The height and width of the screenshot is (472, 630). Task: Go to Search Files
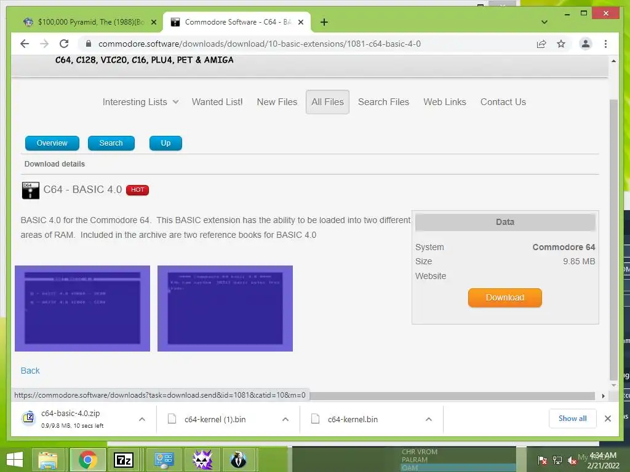383,102
